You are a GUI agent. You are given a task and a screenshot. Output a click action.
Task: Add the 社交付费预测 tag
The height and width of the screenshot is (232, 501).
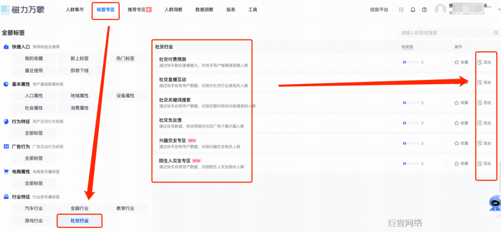[484, 62]
